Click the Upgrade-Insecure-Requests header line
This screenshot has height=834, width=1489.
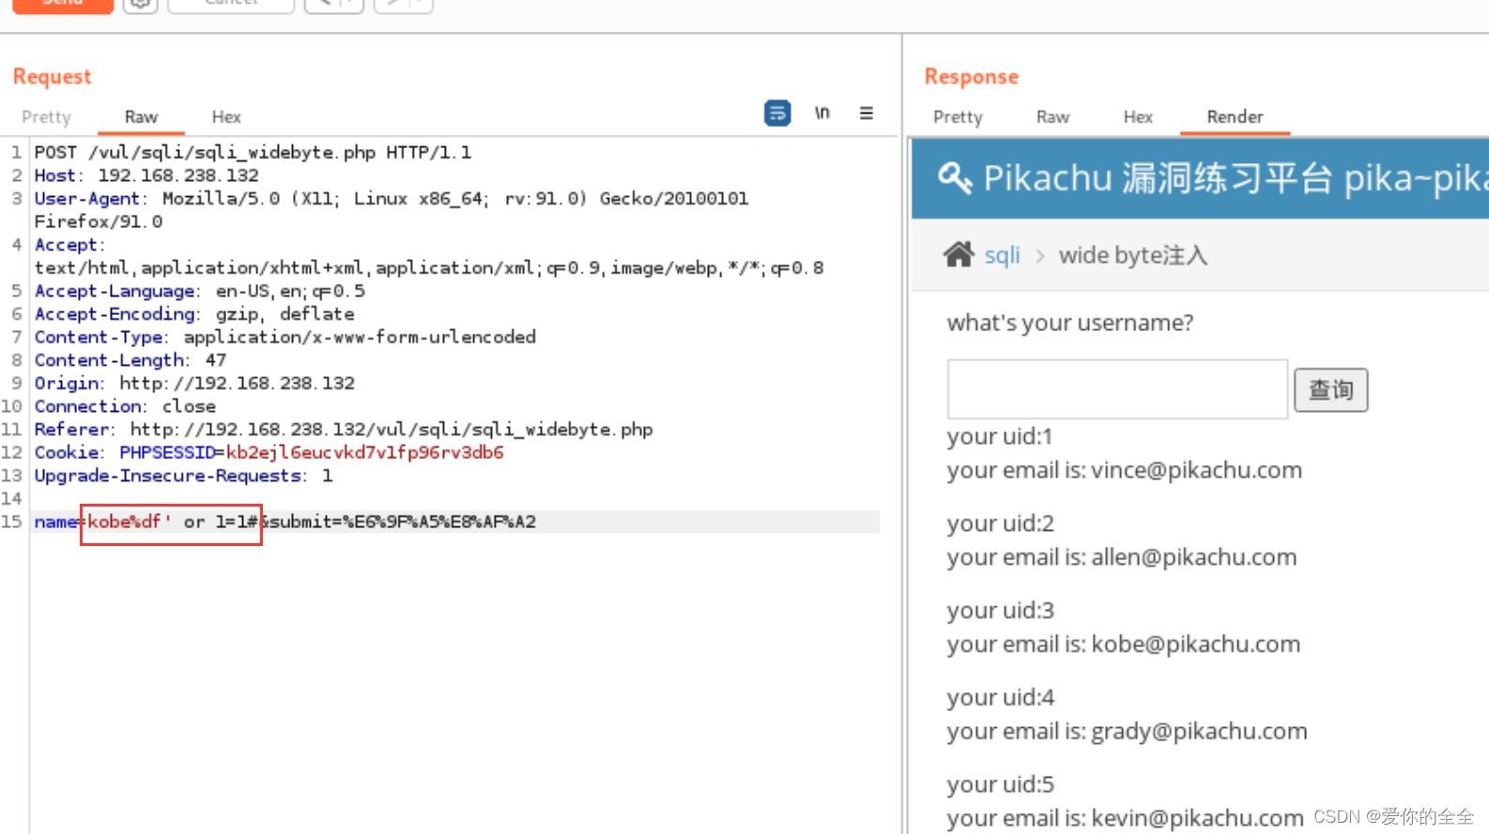tap(183, 476)
